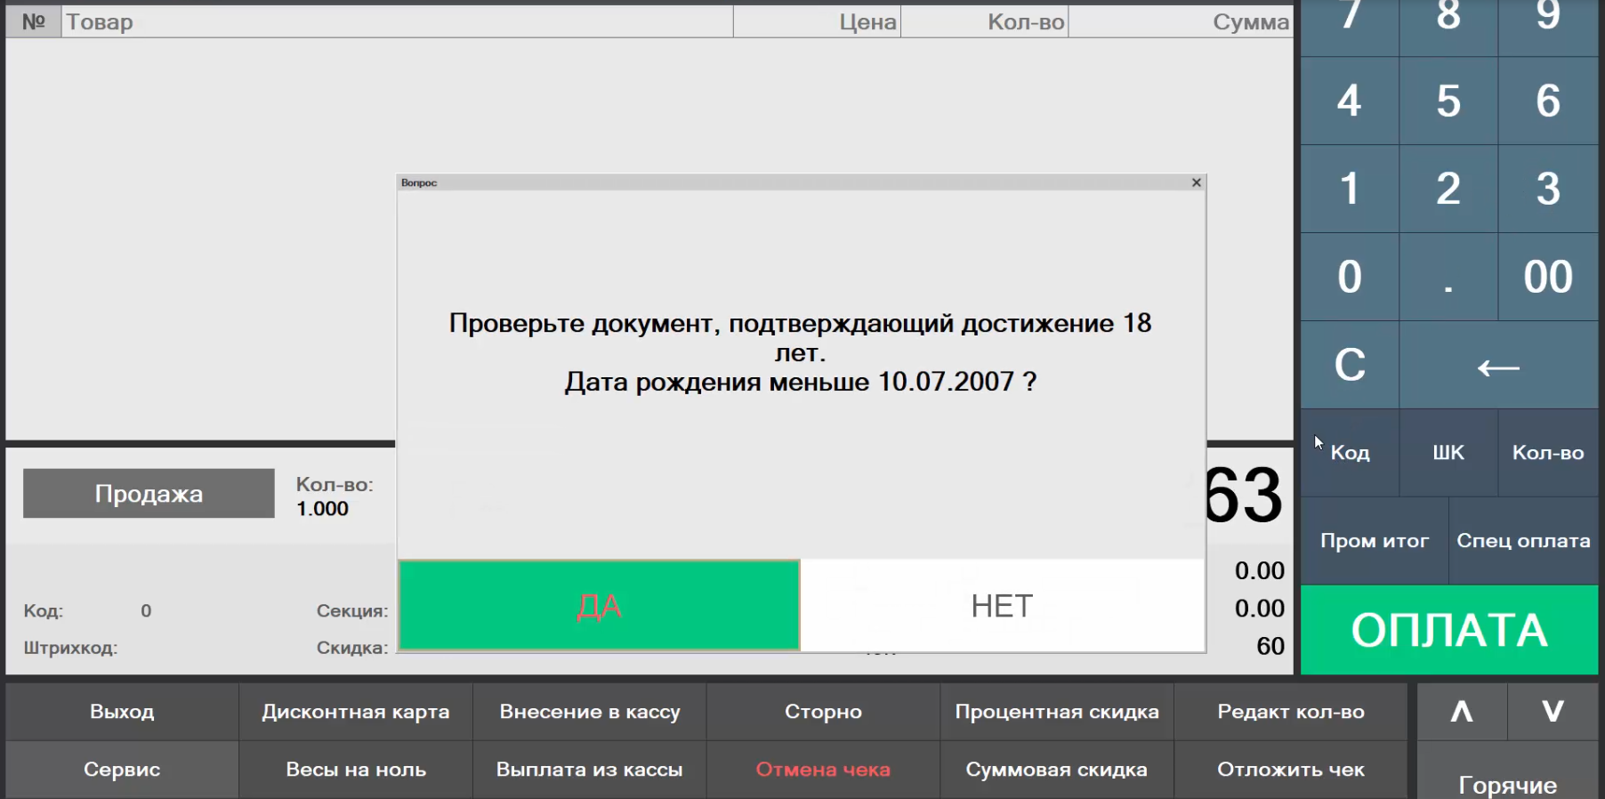Select Кол-во quantity input mode
The width and height of the screenshot is (1605, 799).
(1548, 453)
